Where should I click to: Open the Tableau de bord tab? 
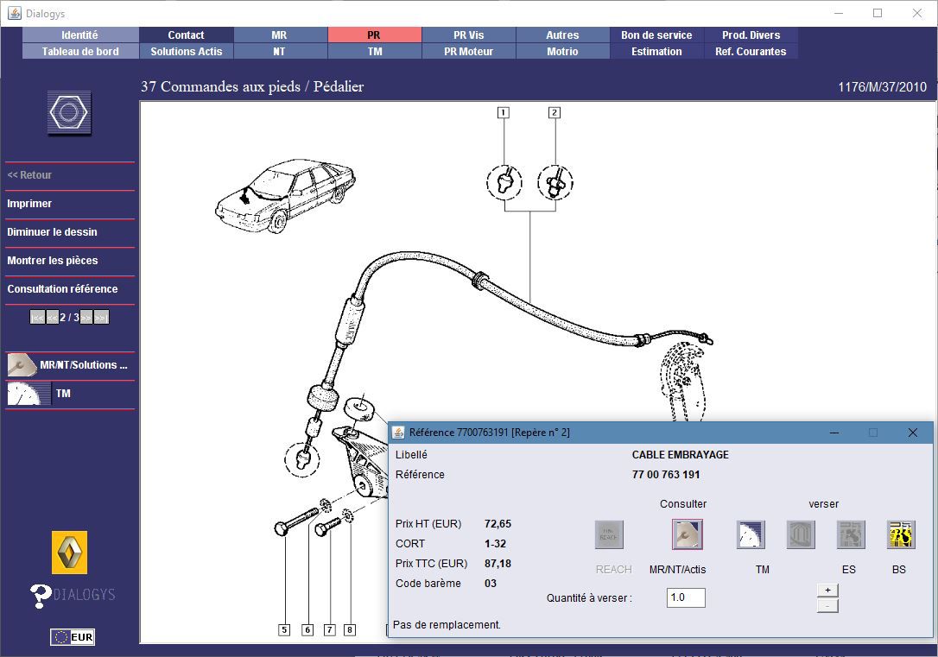click(80, 52)
